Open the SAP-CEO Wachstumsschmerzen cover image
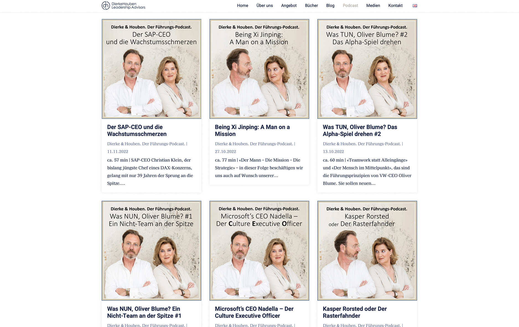 click(x=151, y=69)
